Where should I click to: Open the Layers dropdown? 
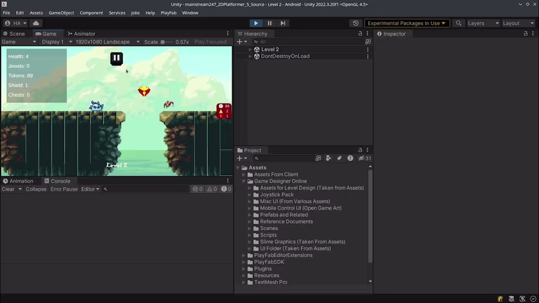click(x=483, y=23)
